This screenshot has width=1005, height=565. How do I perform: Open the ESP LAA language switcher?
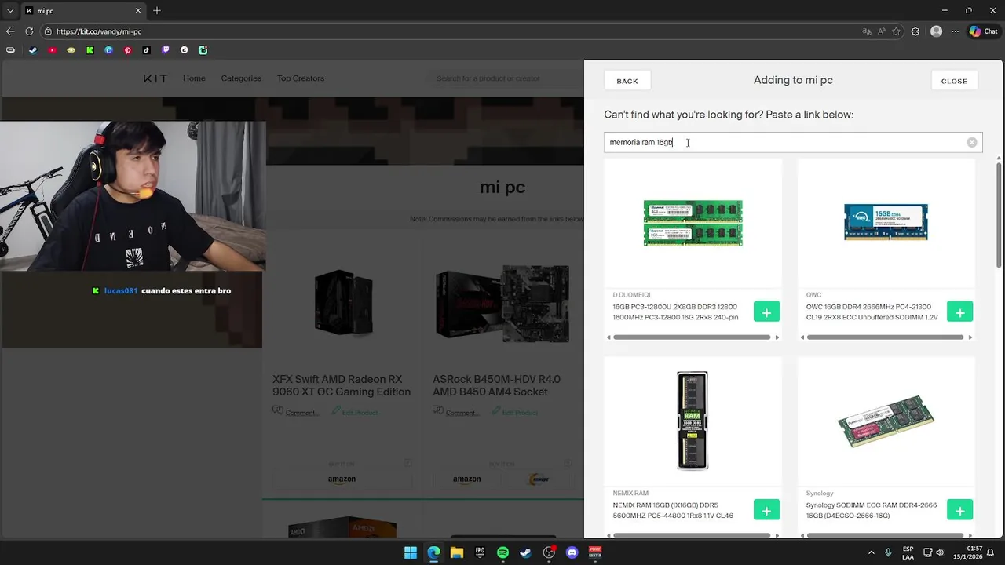(908, 552)
